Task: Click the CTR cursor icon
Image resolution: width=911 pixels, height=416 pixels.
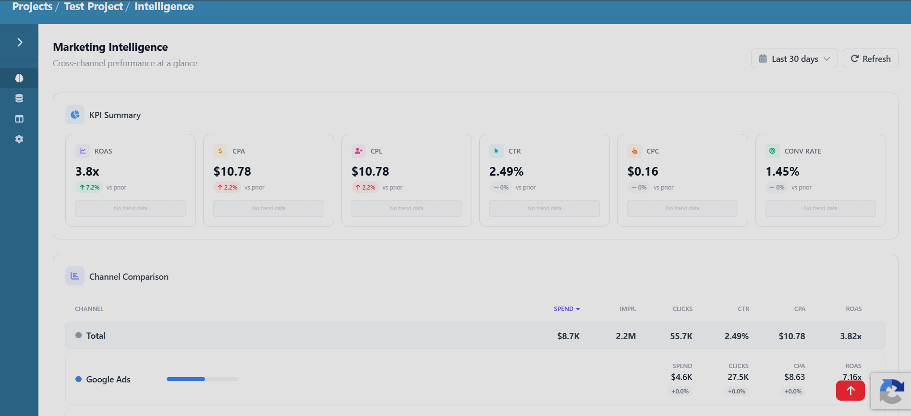Action: (x=497, y=151)
